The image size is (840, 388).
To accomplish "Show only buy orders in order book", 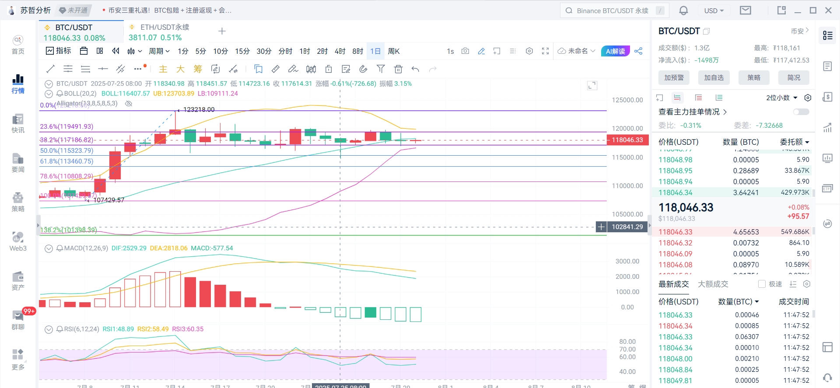I will (719, 98).
